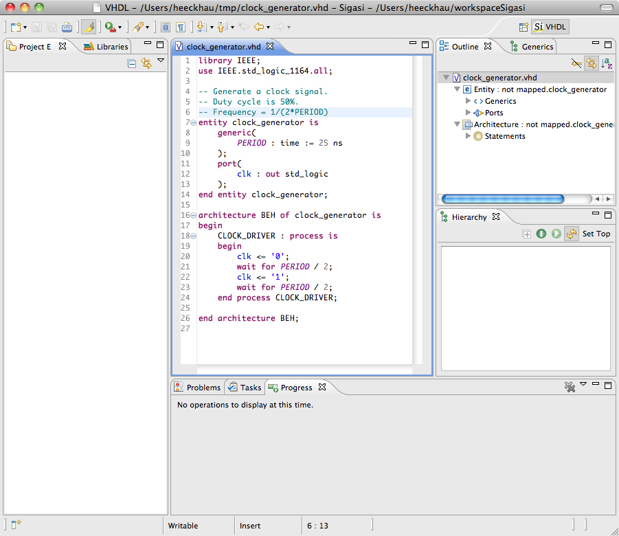Switch to the Libraries tab
The width and height of the screenshot is (619, 536).
106,47
